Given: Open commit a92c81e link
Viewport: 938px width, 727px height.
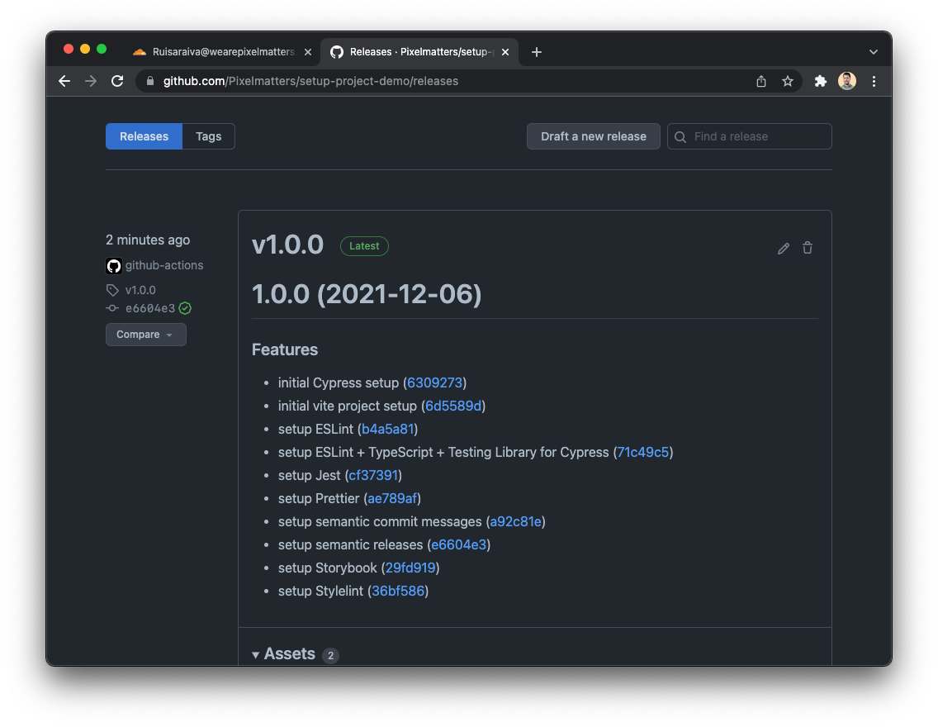Looking at the screenshot, I should (516, 522).
